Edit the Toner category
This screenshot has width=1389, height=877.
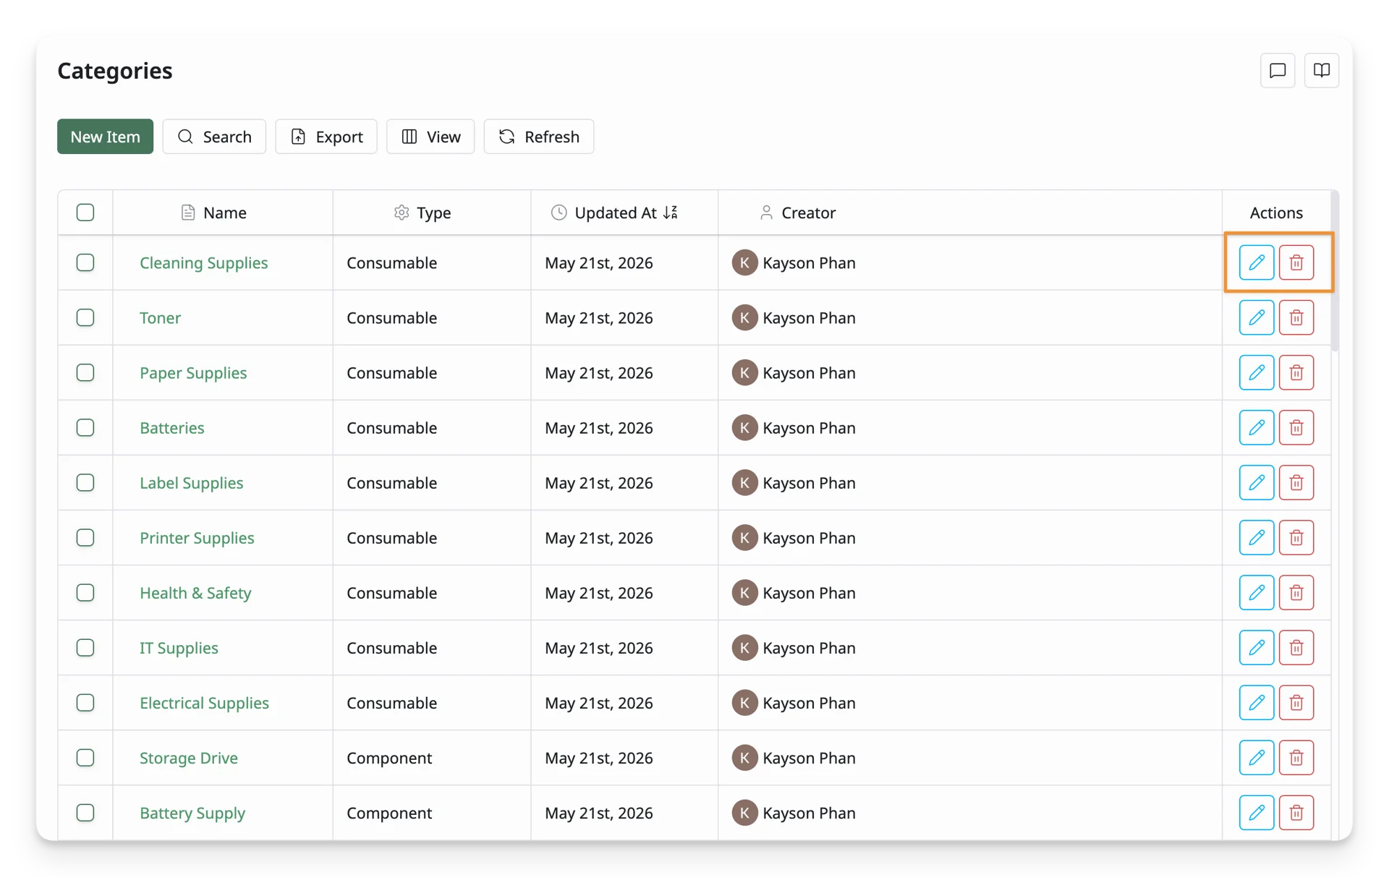point(1256,317)
